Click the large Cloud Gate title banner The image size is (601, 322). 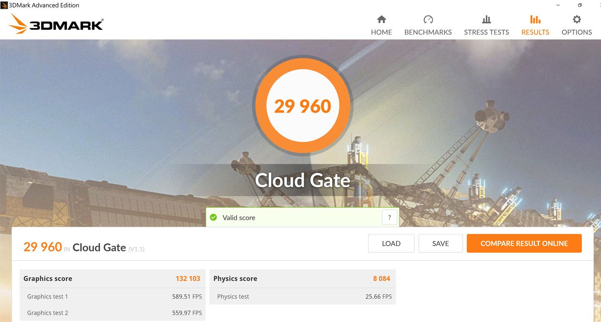point(303,180)
